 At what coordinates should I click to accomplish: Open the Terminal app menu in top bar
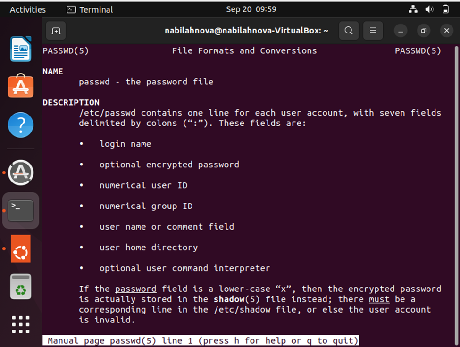point(90,10)
